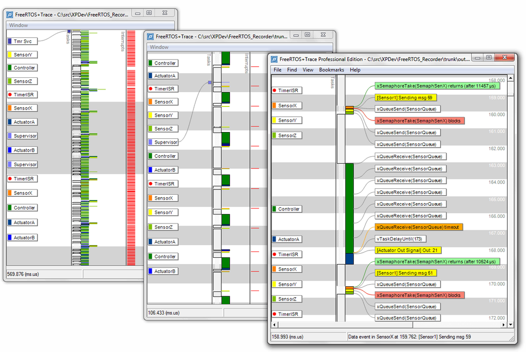The image size is (526, 352).
Task: Select the Tmr Svc task label in leftmost window
Action: (22, 41)
